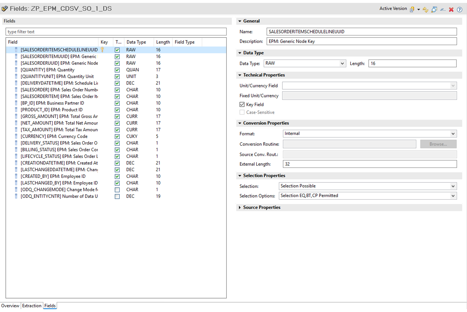Collapse the Data Type section

(x=240, y=53)
